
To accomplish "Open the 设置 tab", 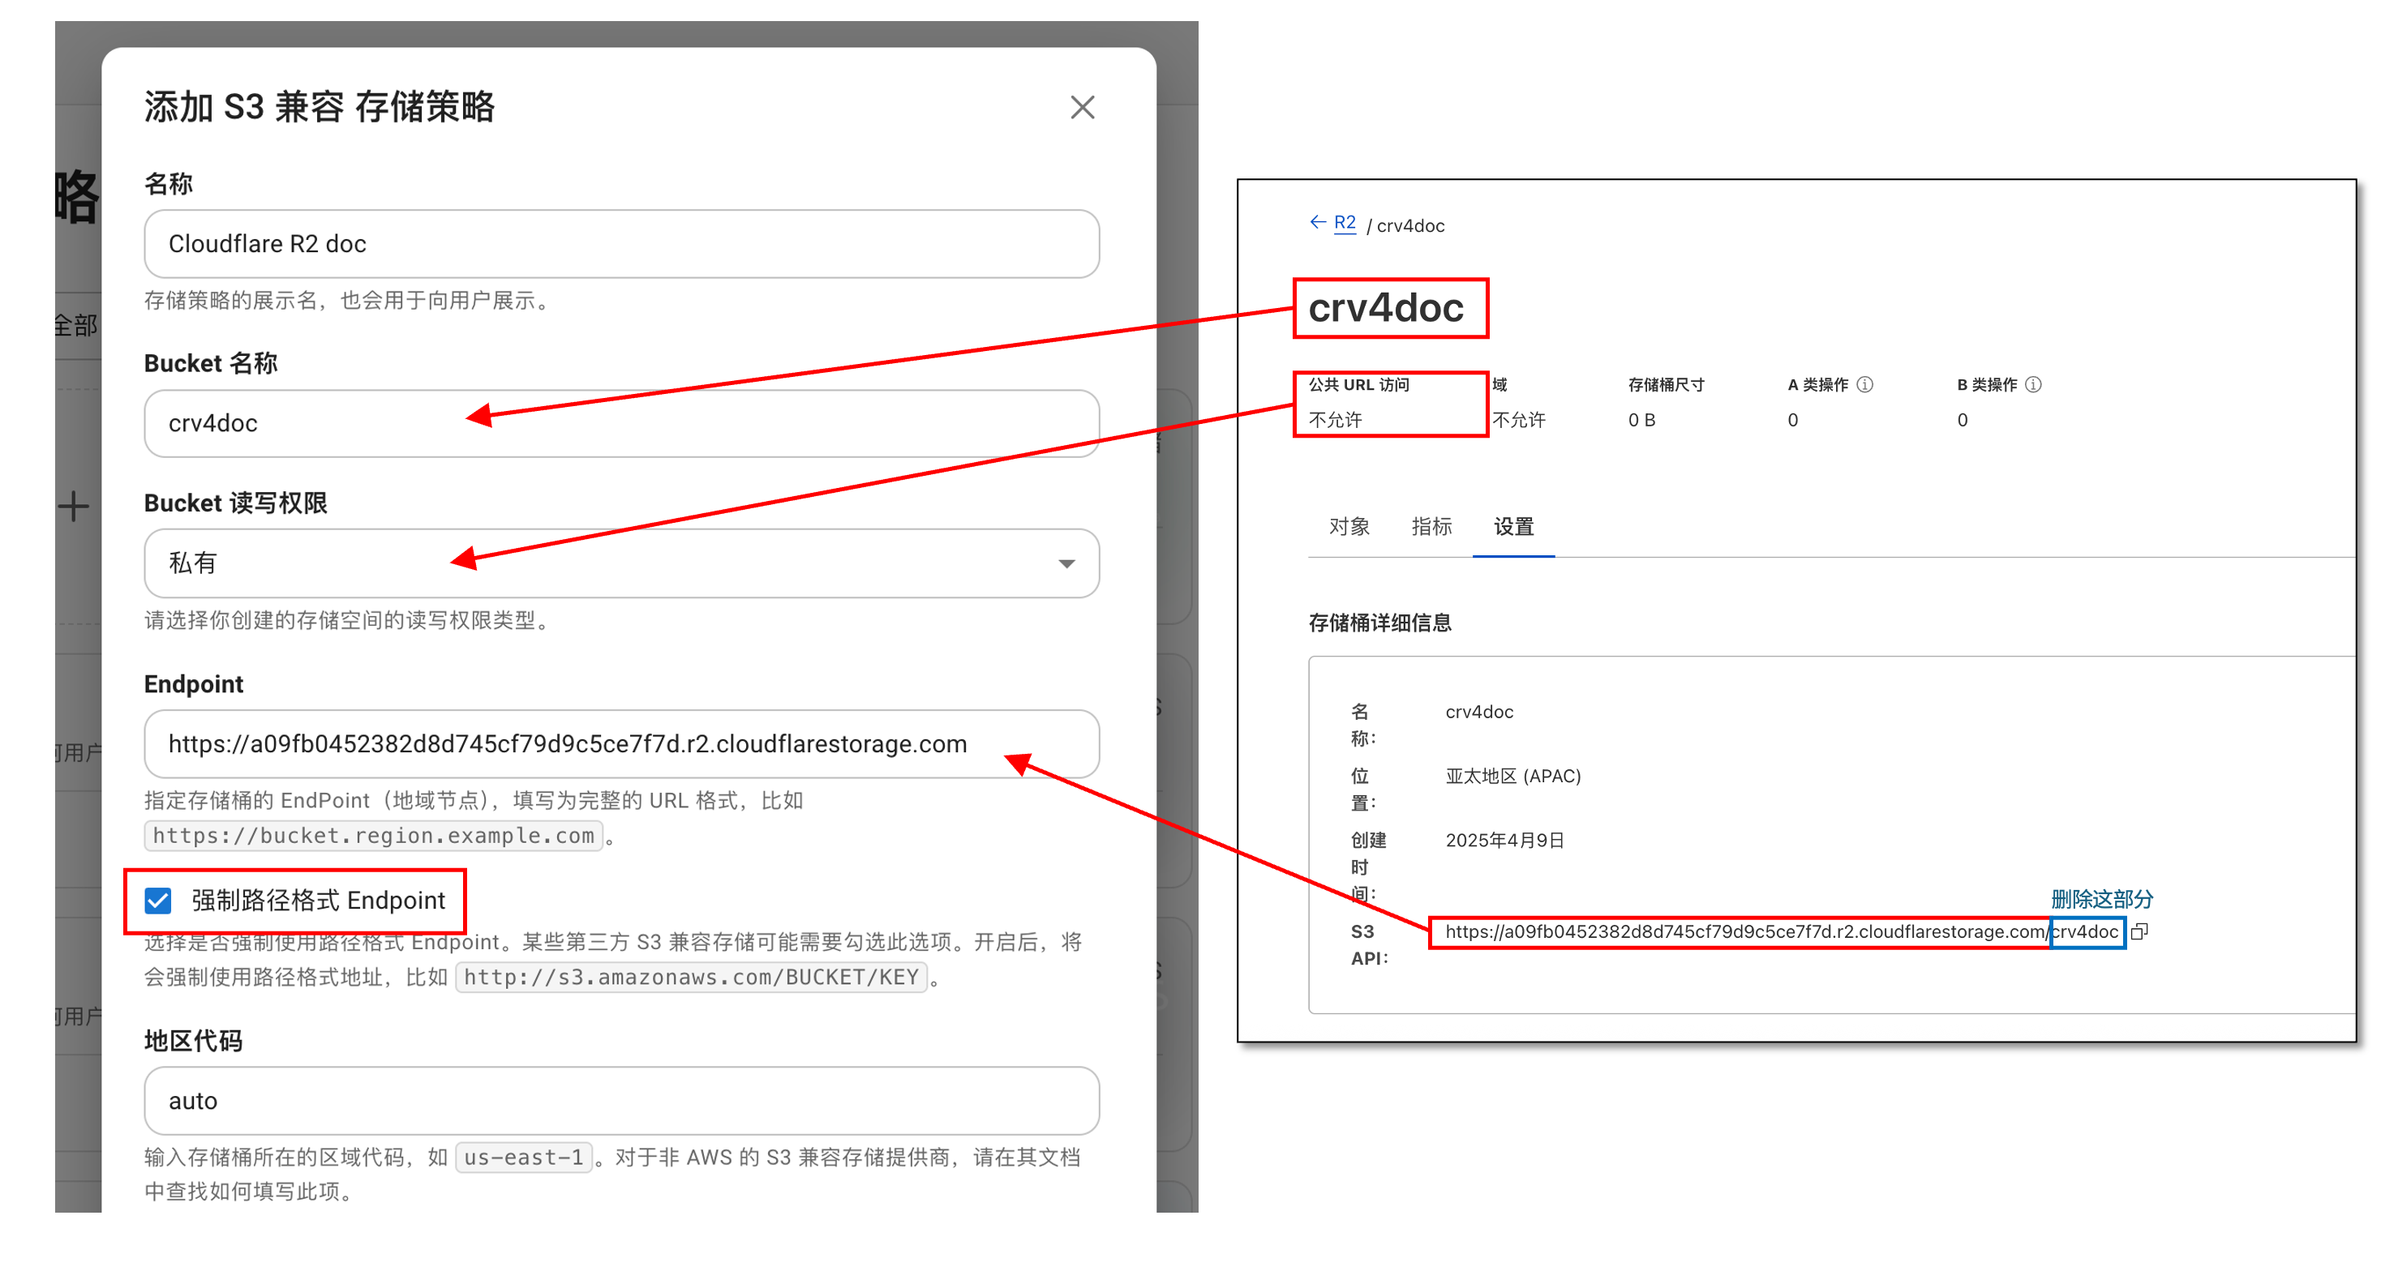I will [x=1513, y=527].
